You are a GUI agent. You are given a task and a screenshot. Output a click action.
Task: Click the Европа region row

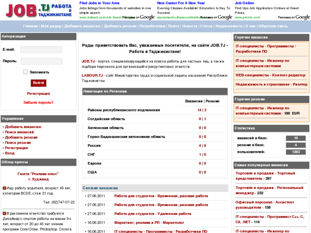154,163
